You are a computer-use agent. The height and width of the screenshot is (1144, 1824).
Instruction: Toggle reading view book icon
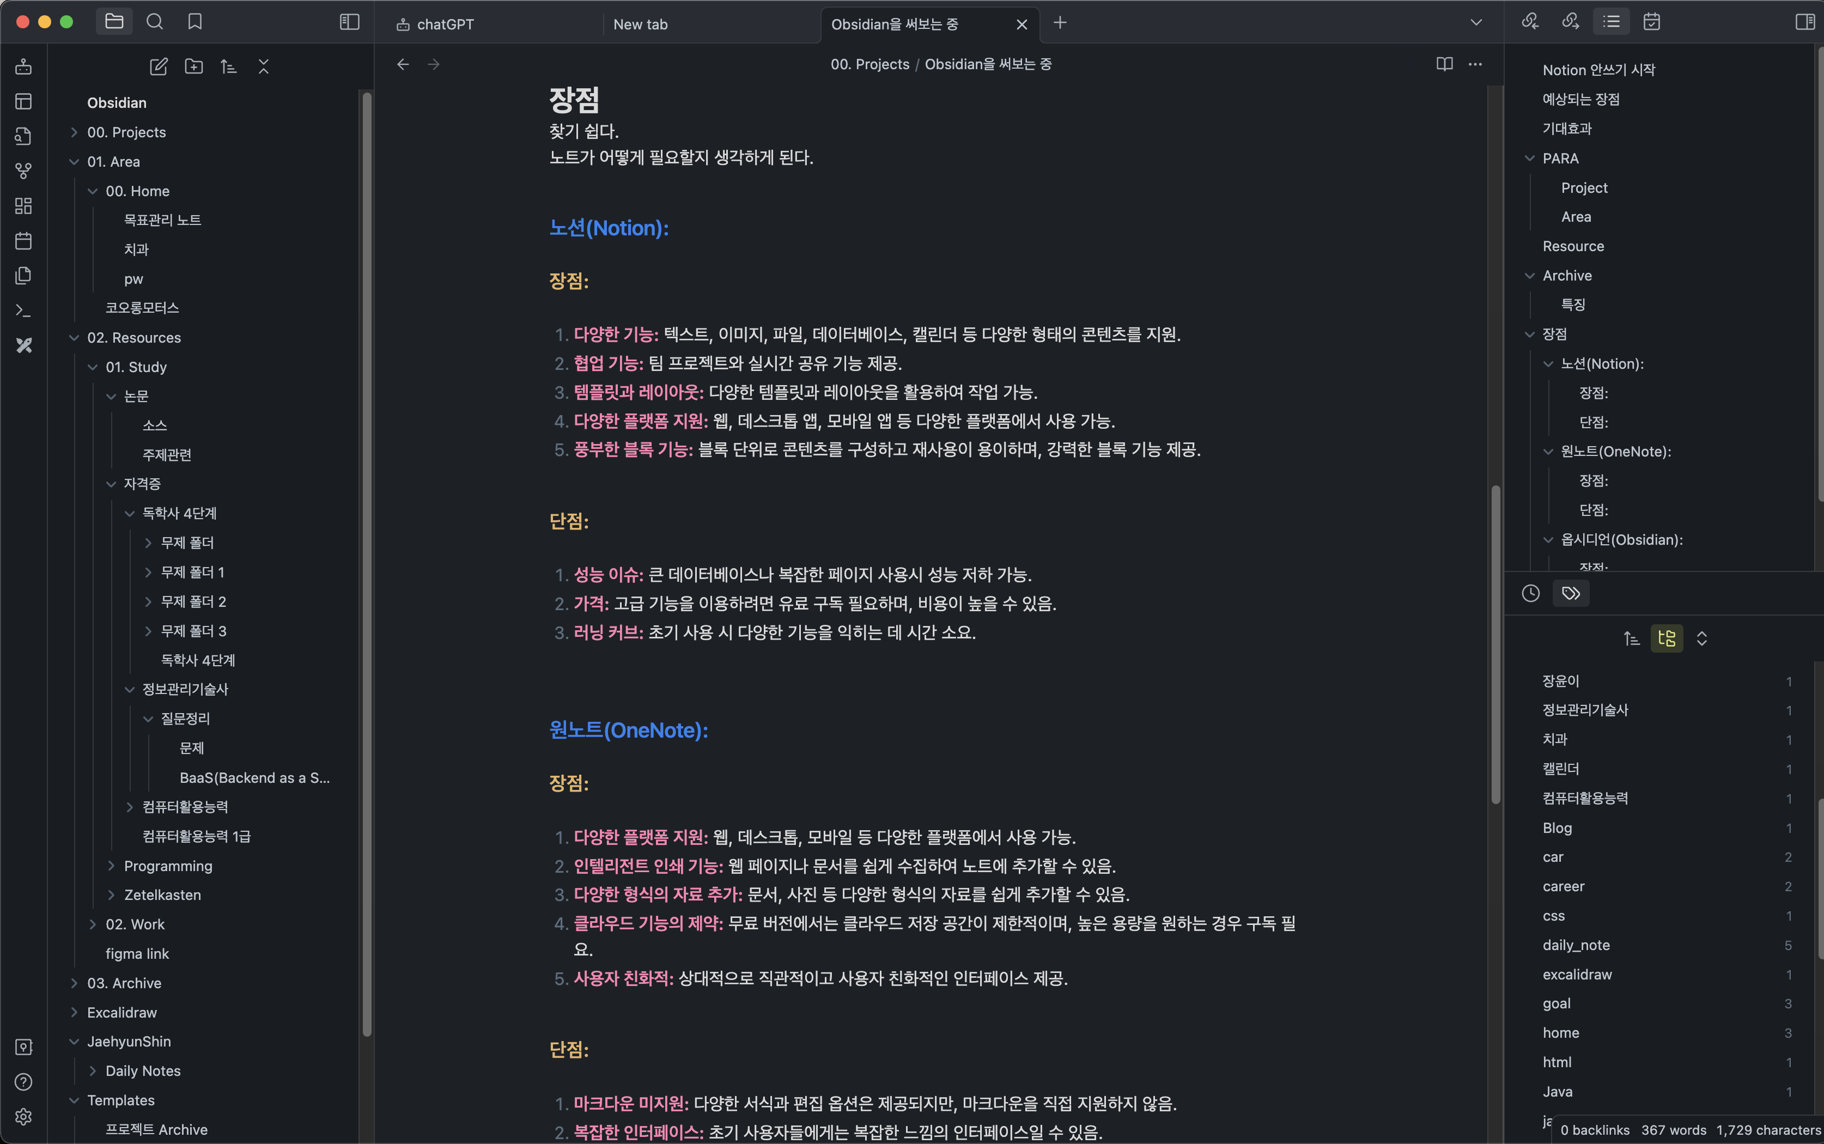1444,64
